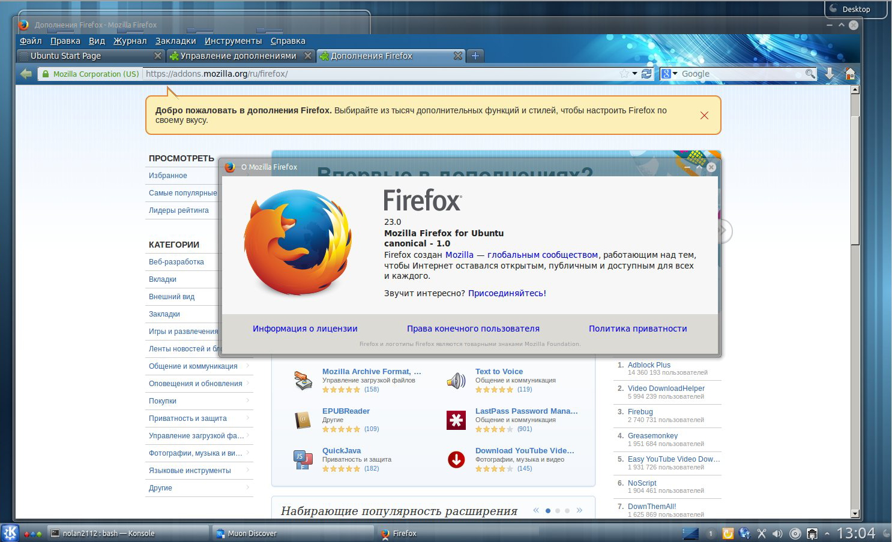892x542 pixels.
Task: Click the QuickJava add-on icon
Action: tap(303, 459)
